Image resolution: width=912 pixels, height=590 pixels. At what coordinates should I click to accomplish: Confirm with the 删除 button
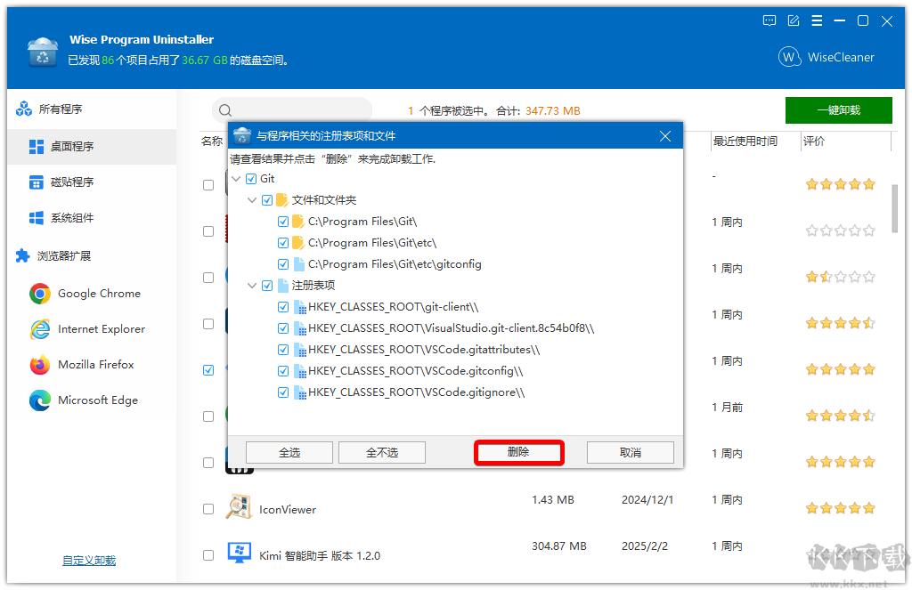point(518,452)
